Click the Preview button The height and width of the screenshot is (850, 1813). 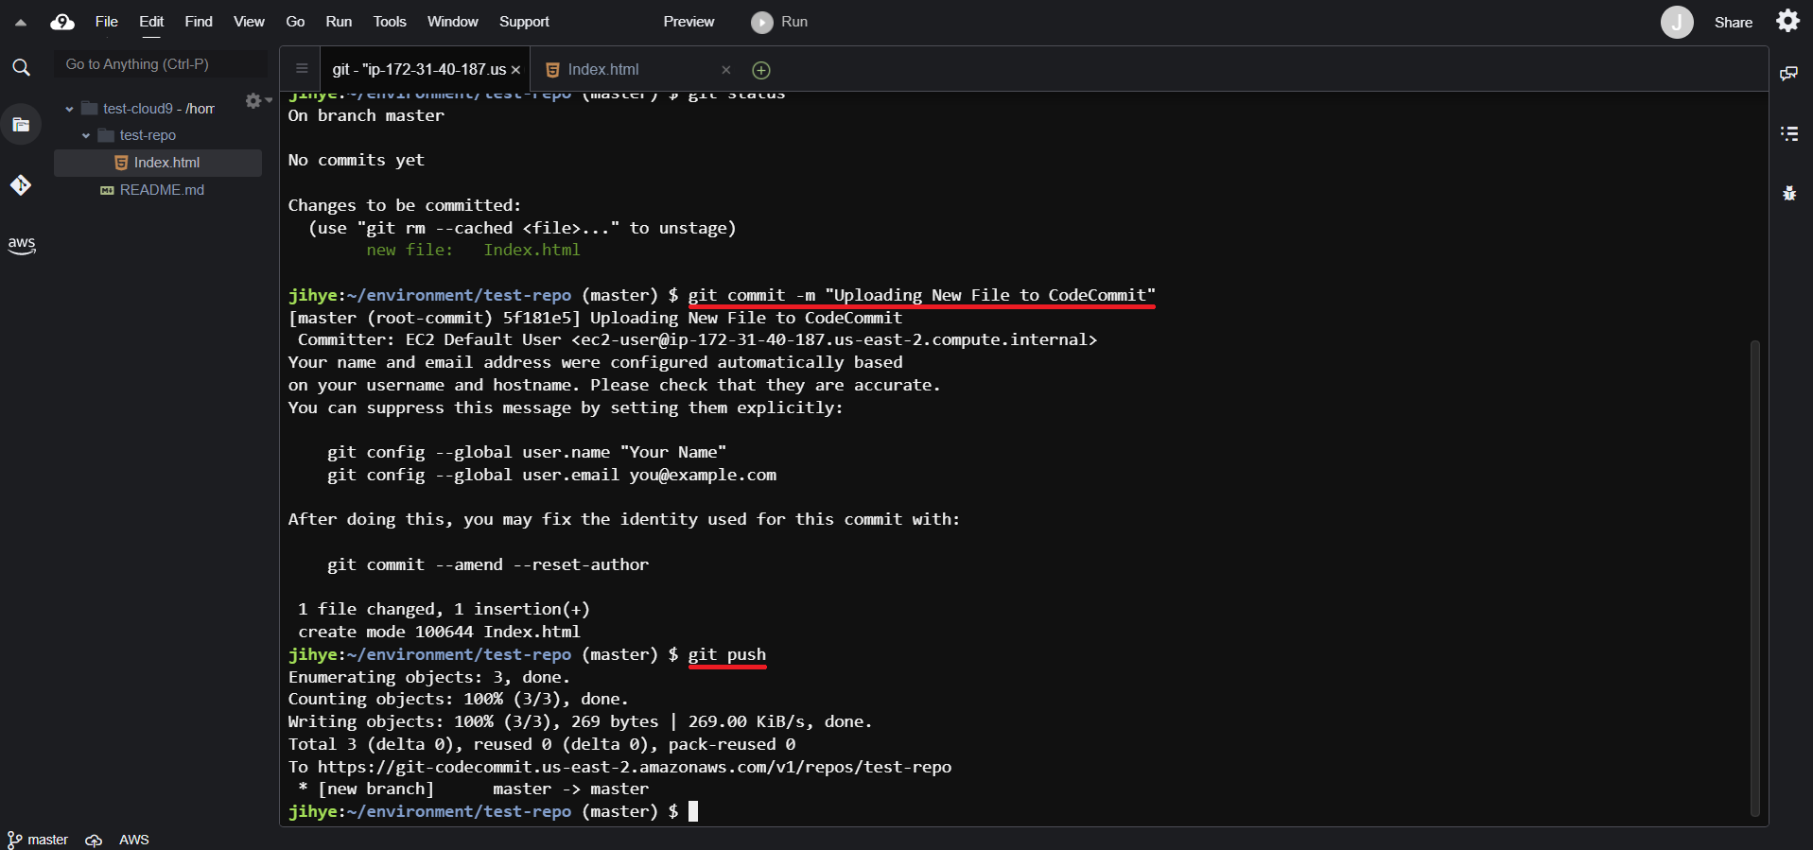coord(689,22)
